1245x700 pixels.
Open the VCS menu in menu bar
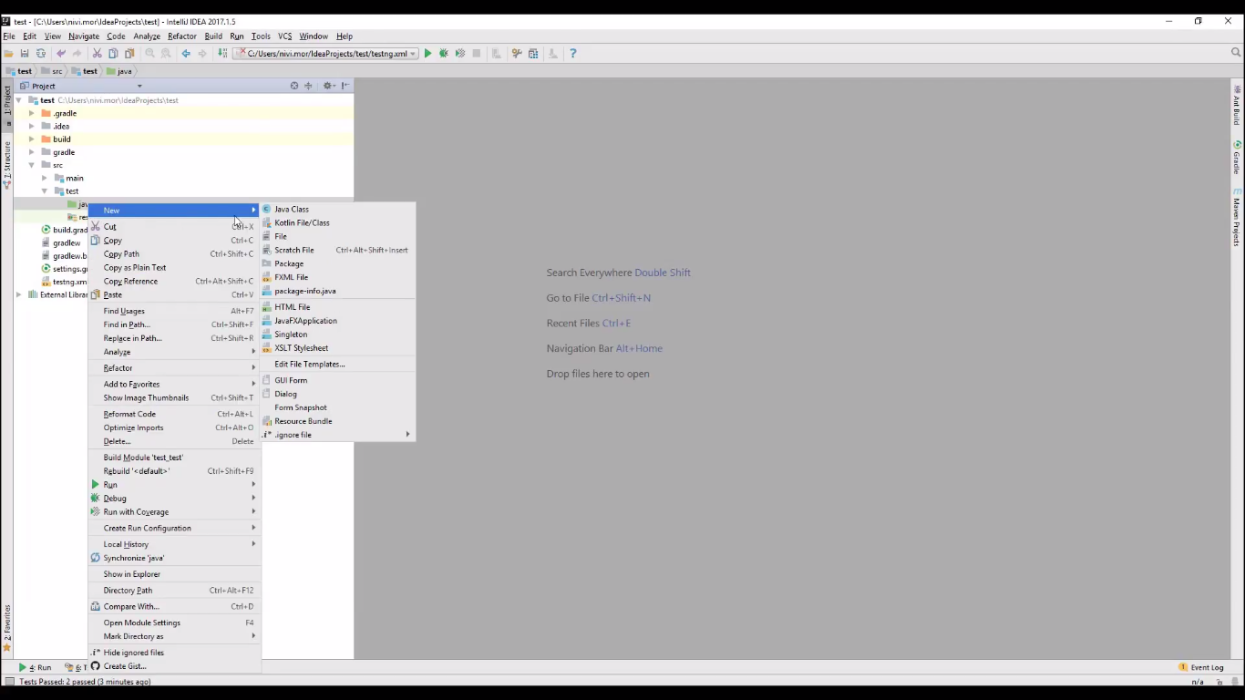tap(284, 36)
